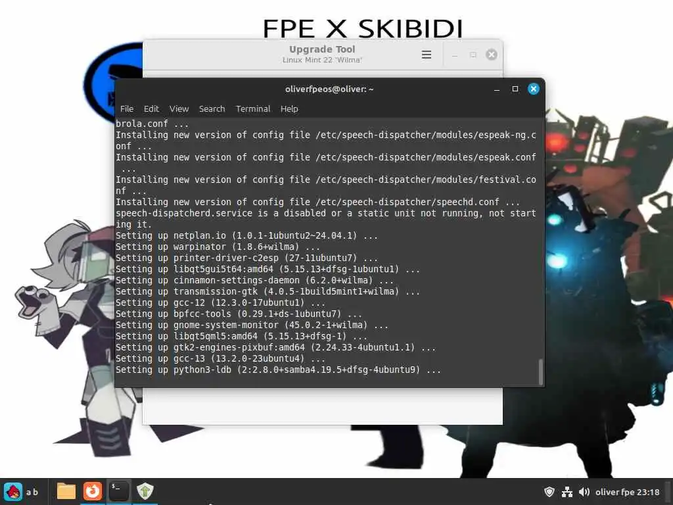The image size is (673, 505).
Task: Open the network connections tray icon
Action: [x=567, y=492]
